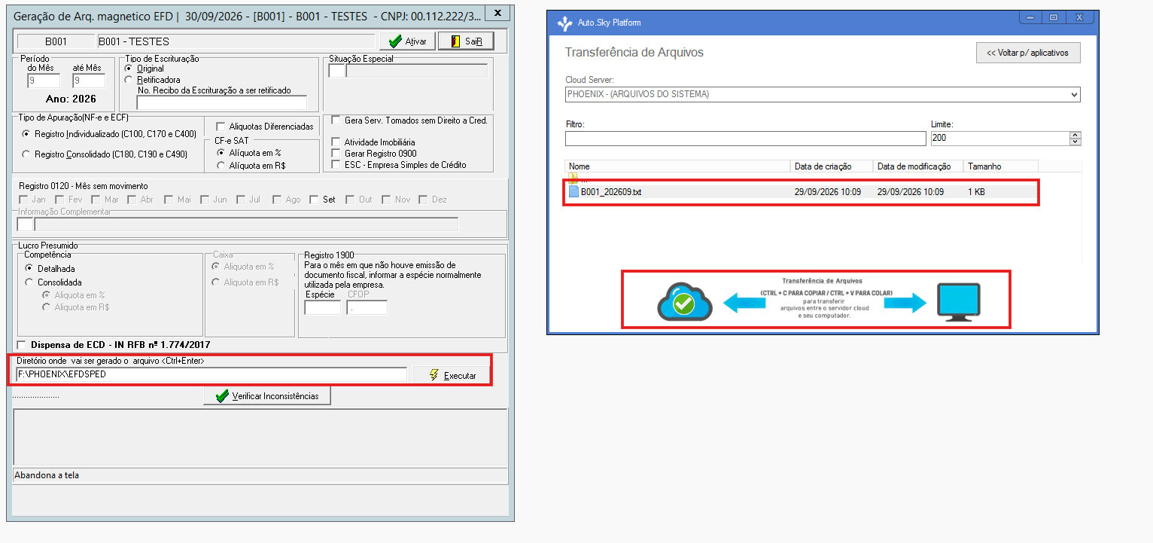Choose CF-e SAT Alíquota em R$
Screen dimensions: 1153x543
tap(221, 166)
